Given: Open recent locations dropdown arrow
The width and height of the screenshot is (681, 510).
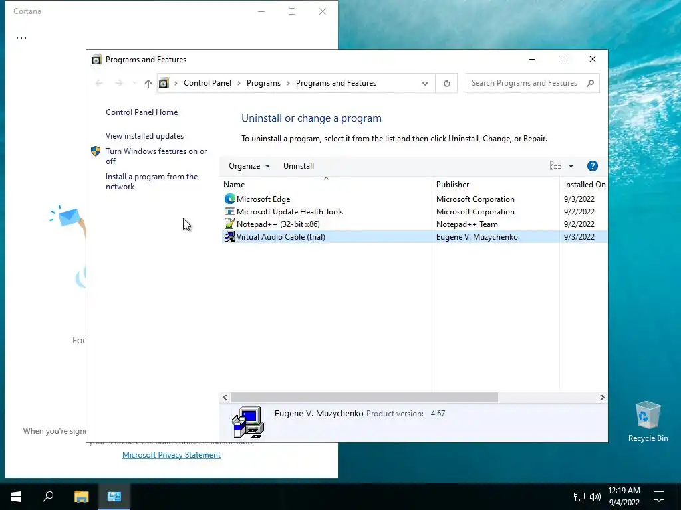Looking at the screenshot, I should [134, 83].
